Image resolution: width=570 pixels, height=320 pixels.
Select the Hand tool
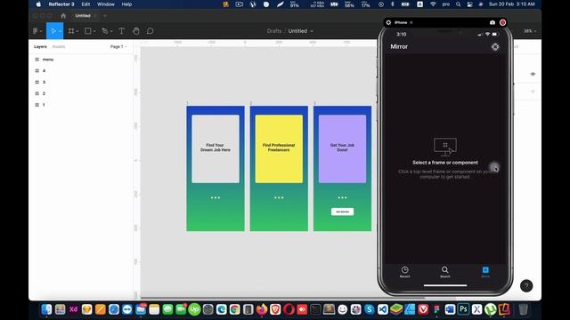tap(136, 31)
